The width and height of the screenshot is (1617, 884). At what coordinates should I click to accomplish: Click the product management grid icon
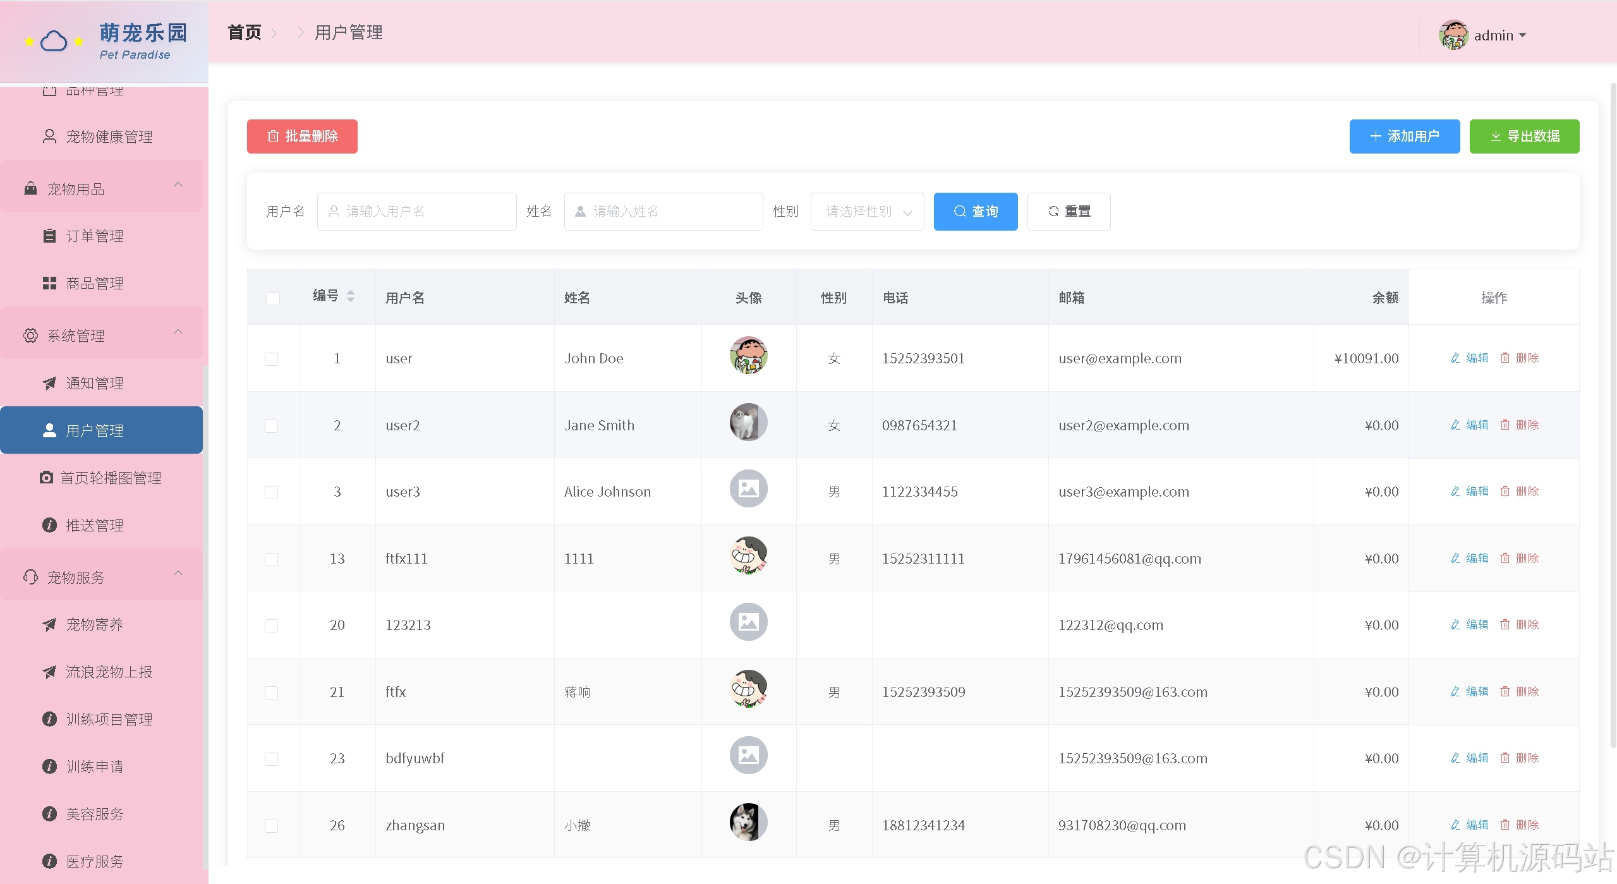(x=49, y=283)
